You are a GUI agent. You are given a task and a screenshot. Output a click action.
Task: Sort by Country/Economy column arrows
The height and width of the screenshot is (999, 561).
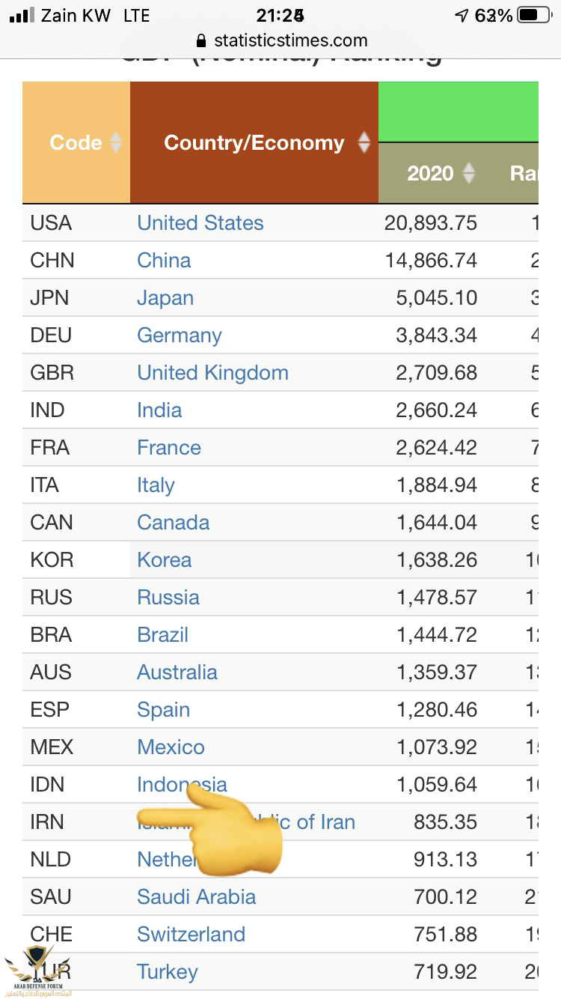click(x=364, y=142)
